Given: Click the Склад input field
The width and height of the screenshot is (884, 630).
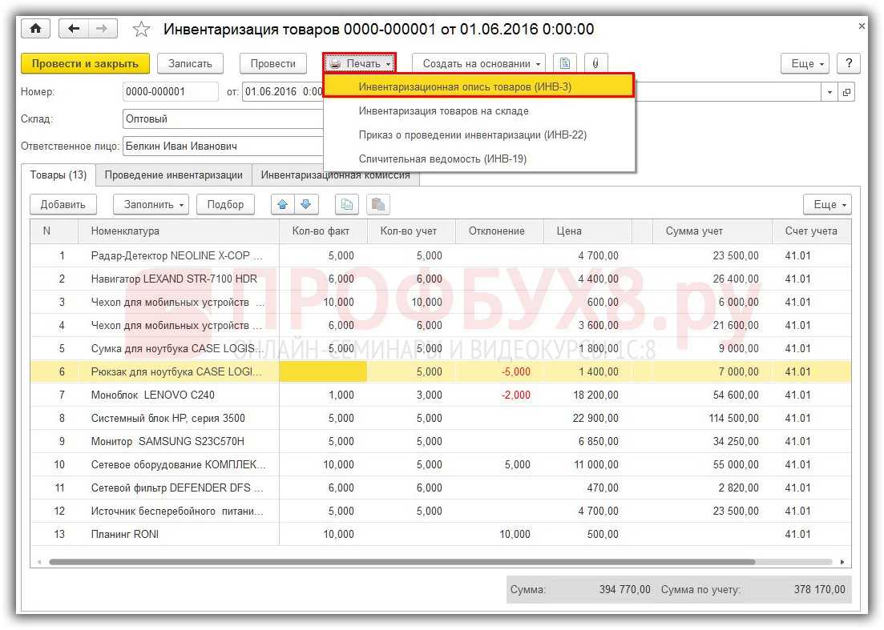Looking at the screenshot, I should [x=222, y=118].
